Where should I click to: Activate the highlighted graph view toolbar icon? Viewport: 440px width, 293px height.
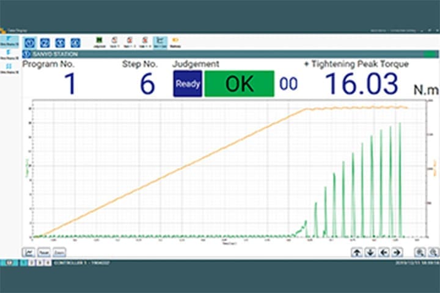[161, 42]
